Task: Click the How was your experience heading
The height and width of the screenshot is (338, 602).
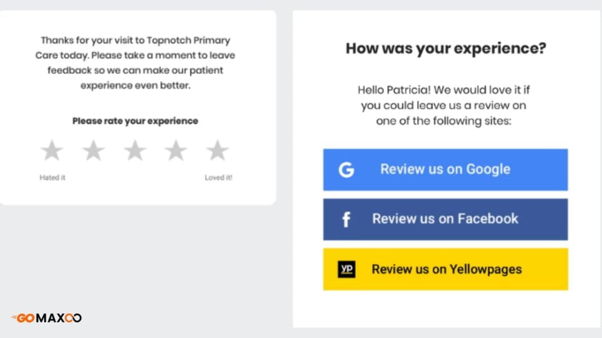Action: click(x=446, y=49)
